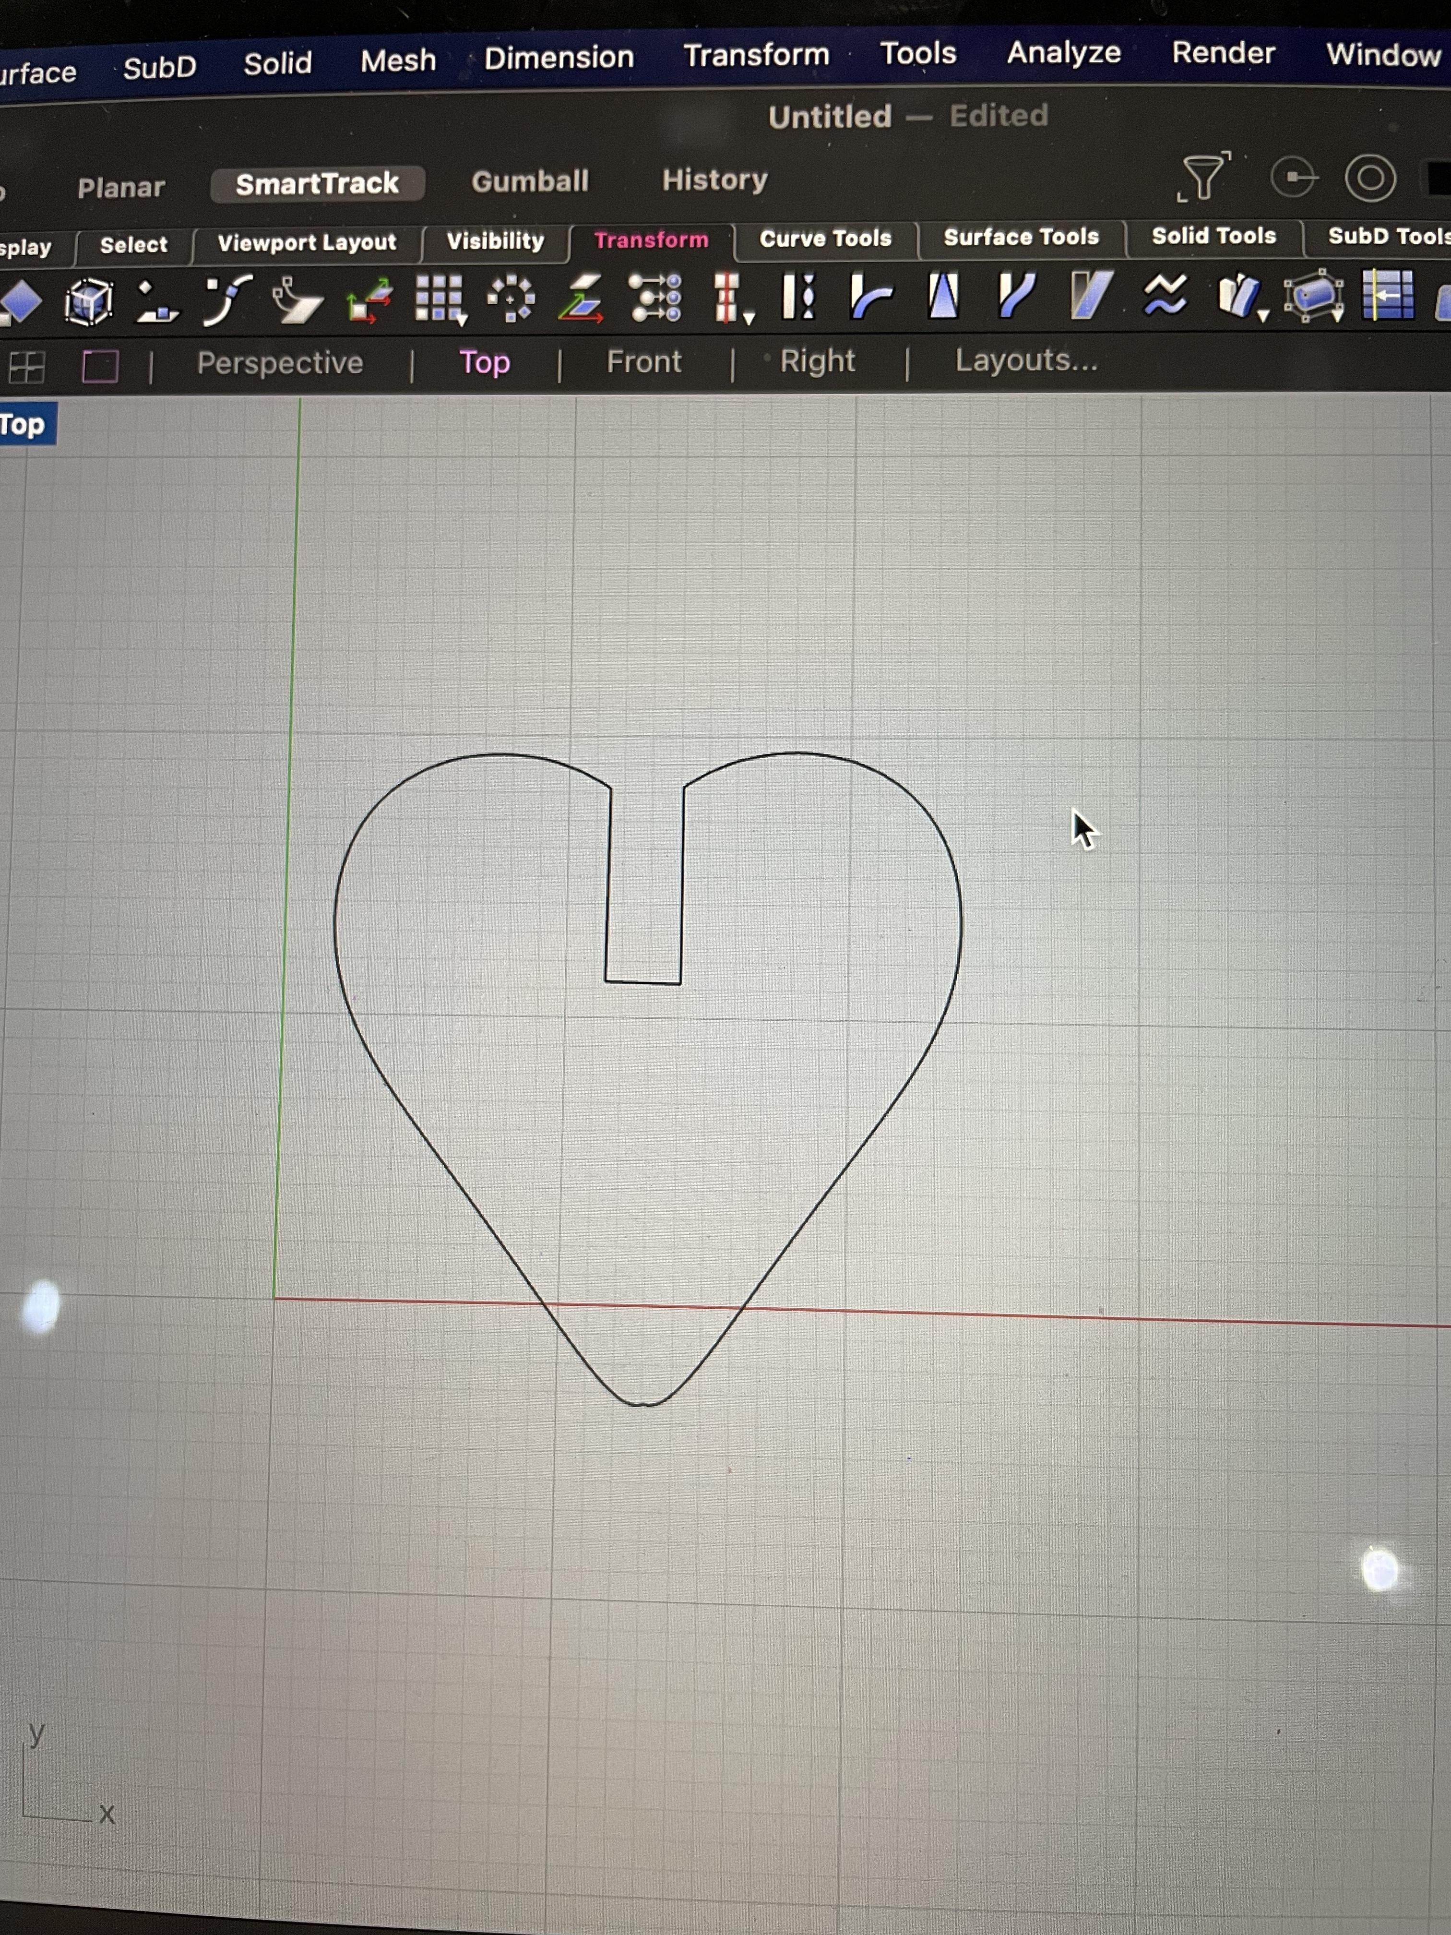Expand the Align tool flyout arrow

(749, 319)
